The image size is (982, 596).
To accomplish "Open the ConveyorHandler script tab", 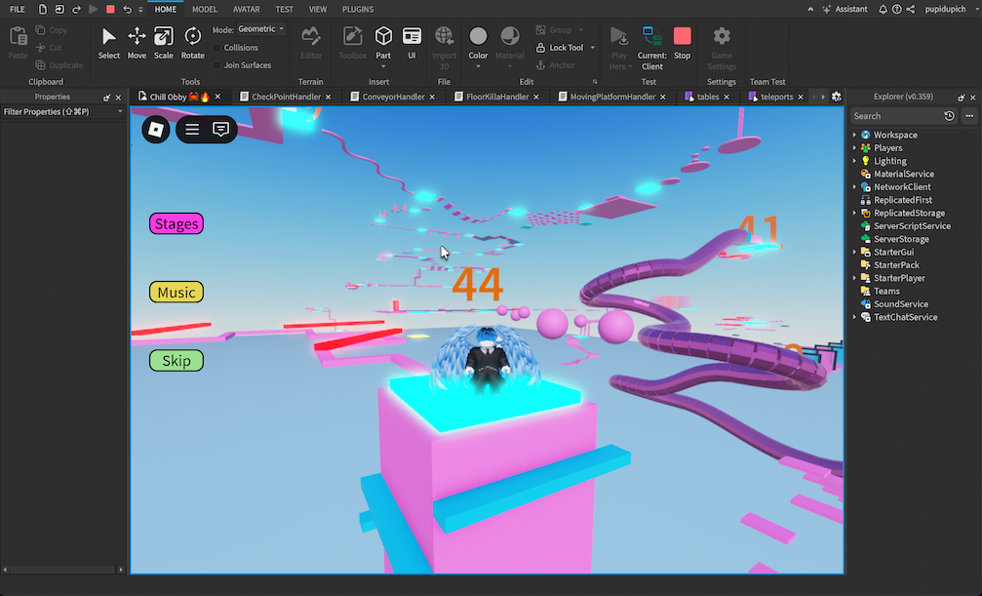I will (x=393, y=97).
